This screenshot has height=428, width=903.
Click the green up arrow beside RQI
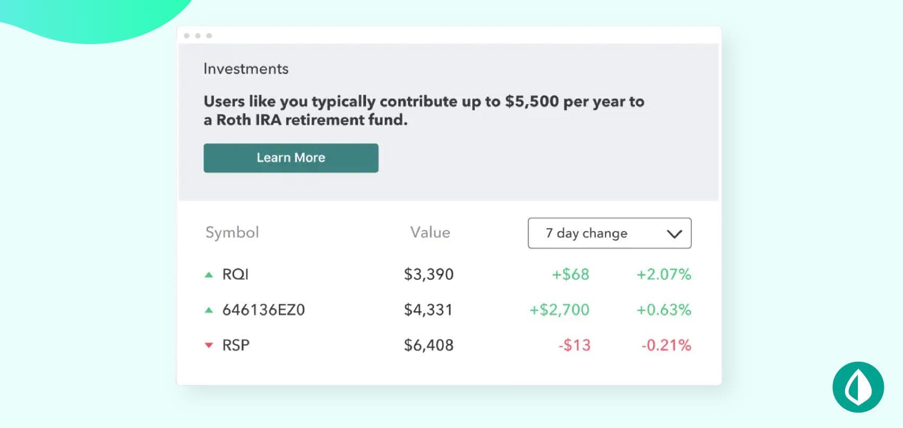(x=209, y=275)
